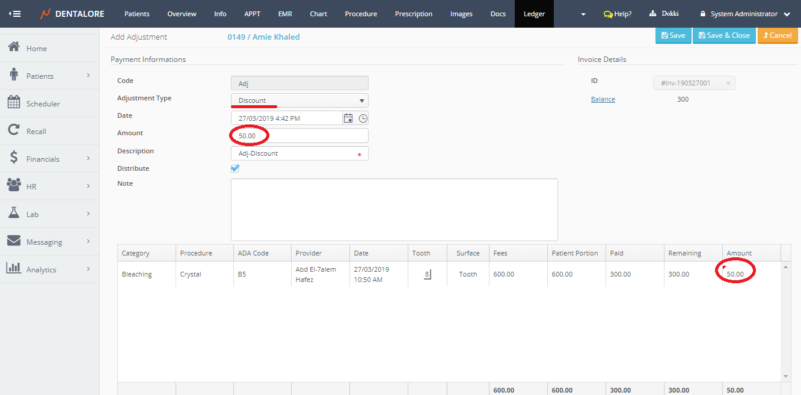The image size is (801, 395).
Task: Click the hamburger menu collapse icon
Action: pyautogui.click(x=14, y=14)
